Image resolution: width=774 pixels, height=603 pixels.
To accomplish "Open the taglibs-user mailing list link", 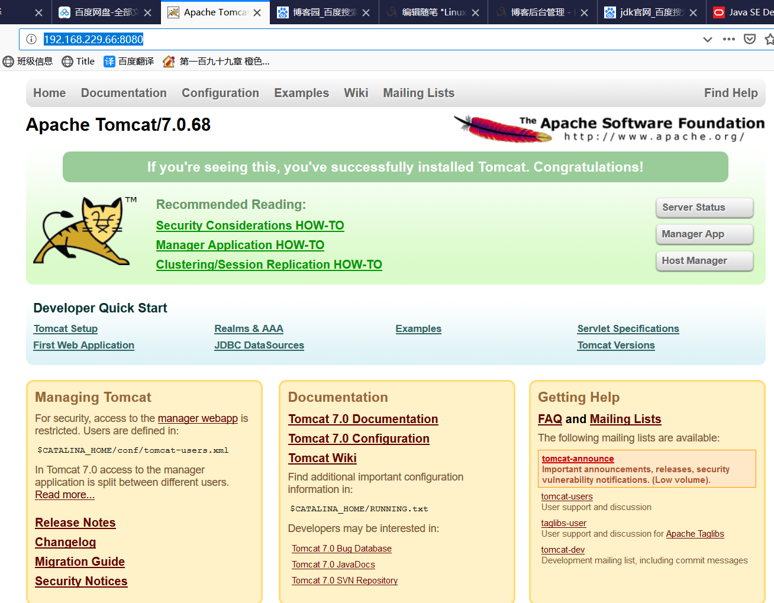I will point(564,523).
